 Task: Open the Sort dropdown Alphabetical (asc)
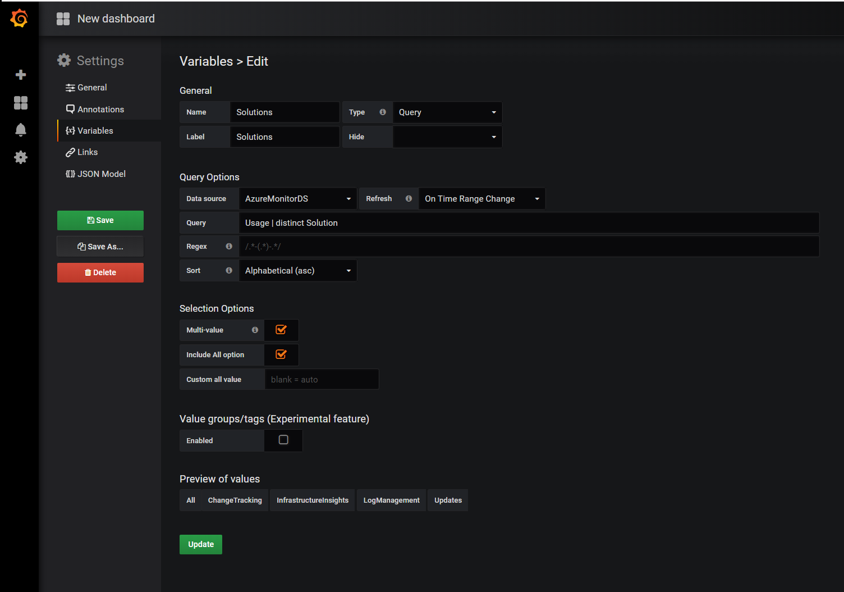point(298,271)
